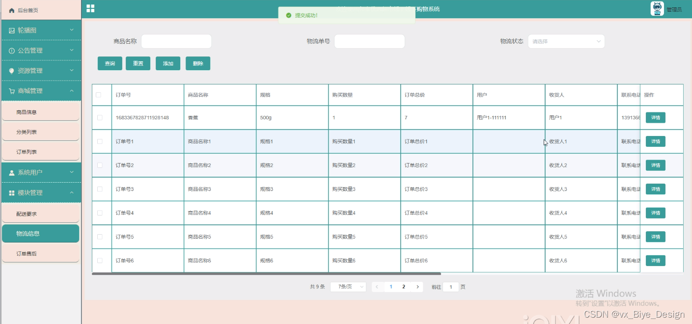The image size is (692, 324).
Task: Check the row 订单号6 checkbox
Action: 100,261
